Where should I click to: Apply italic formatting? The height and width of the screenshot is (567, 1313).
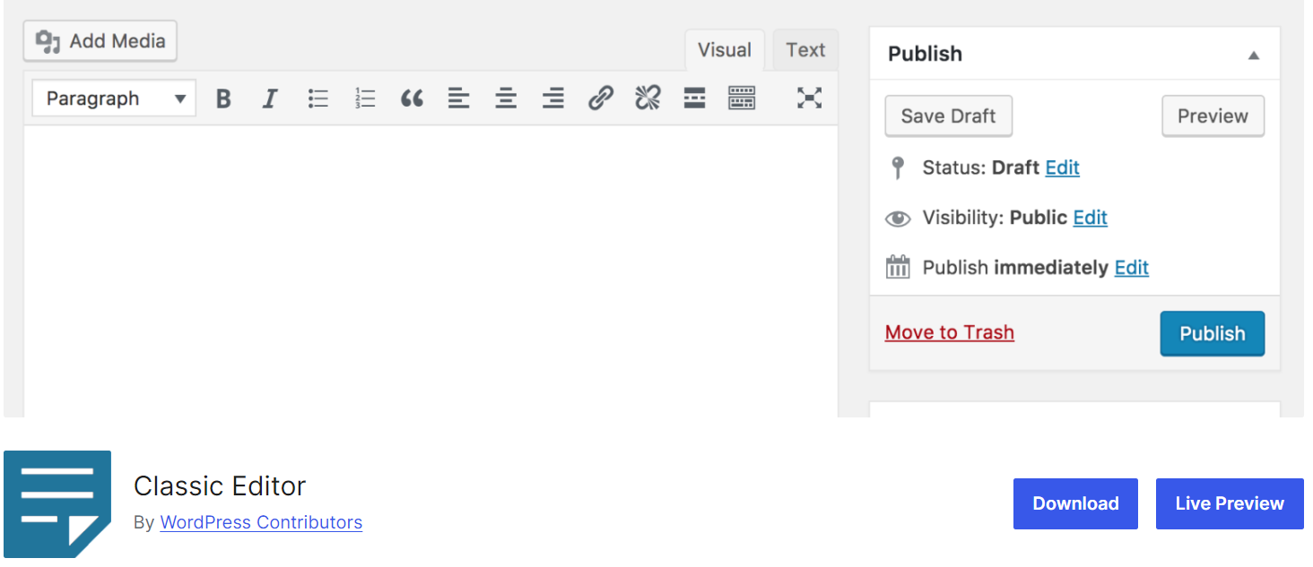(270, 99)
